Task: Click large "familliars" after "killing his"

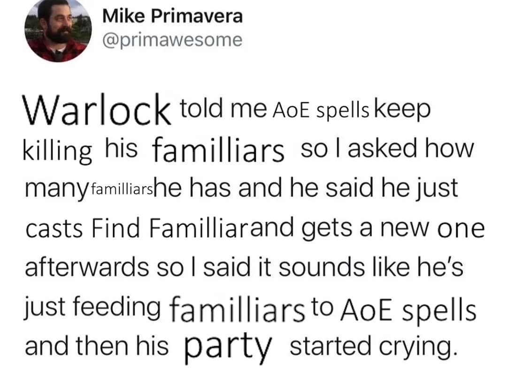Action: coord(219,151)
